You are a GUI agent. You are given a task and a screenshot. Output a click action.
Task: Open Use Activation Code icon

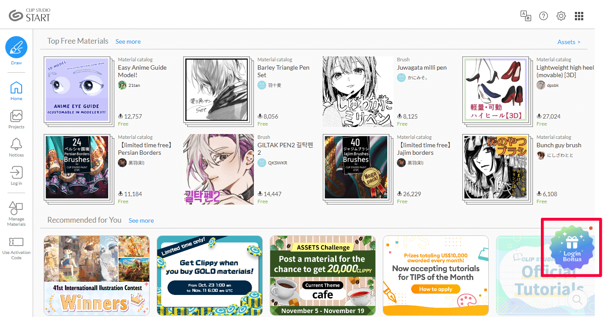(16, 242)
